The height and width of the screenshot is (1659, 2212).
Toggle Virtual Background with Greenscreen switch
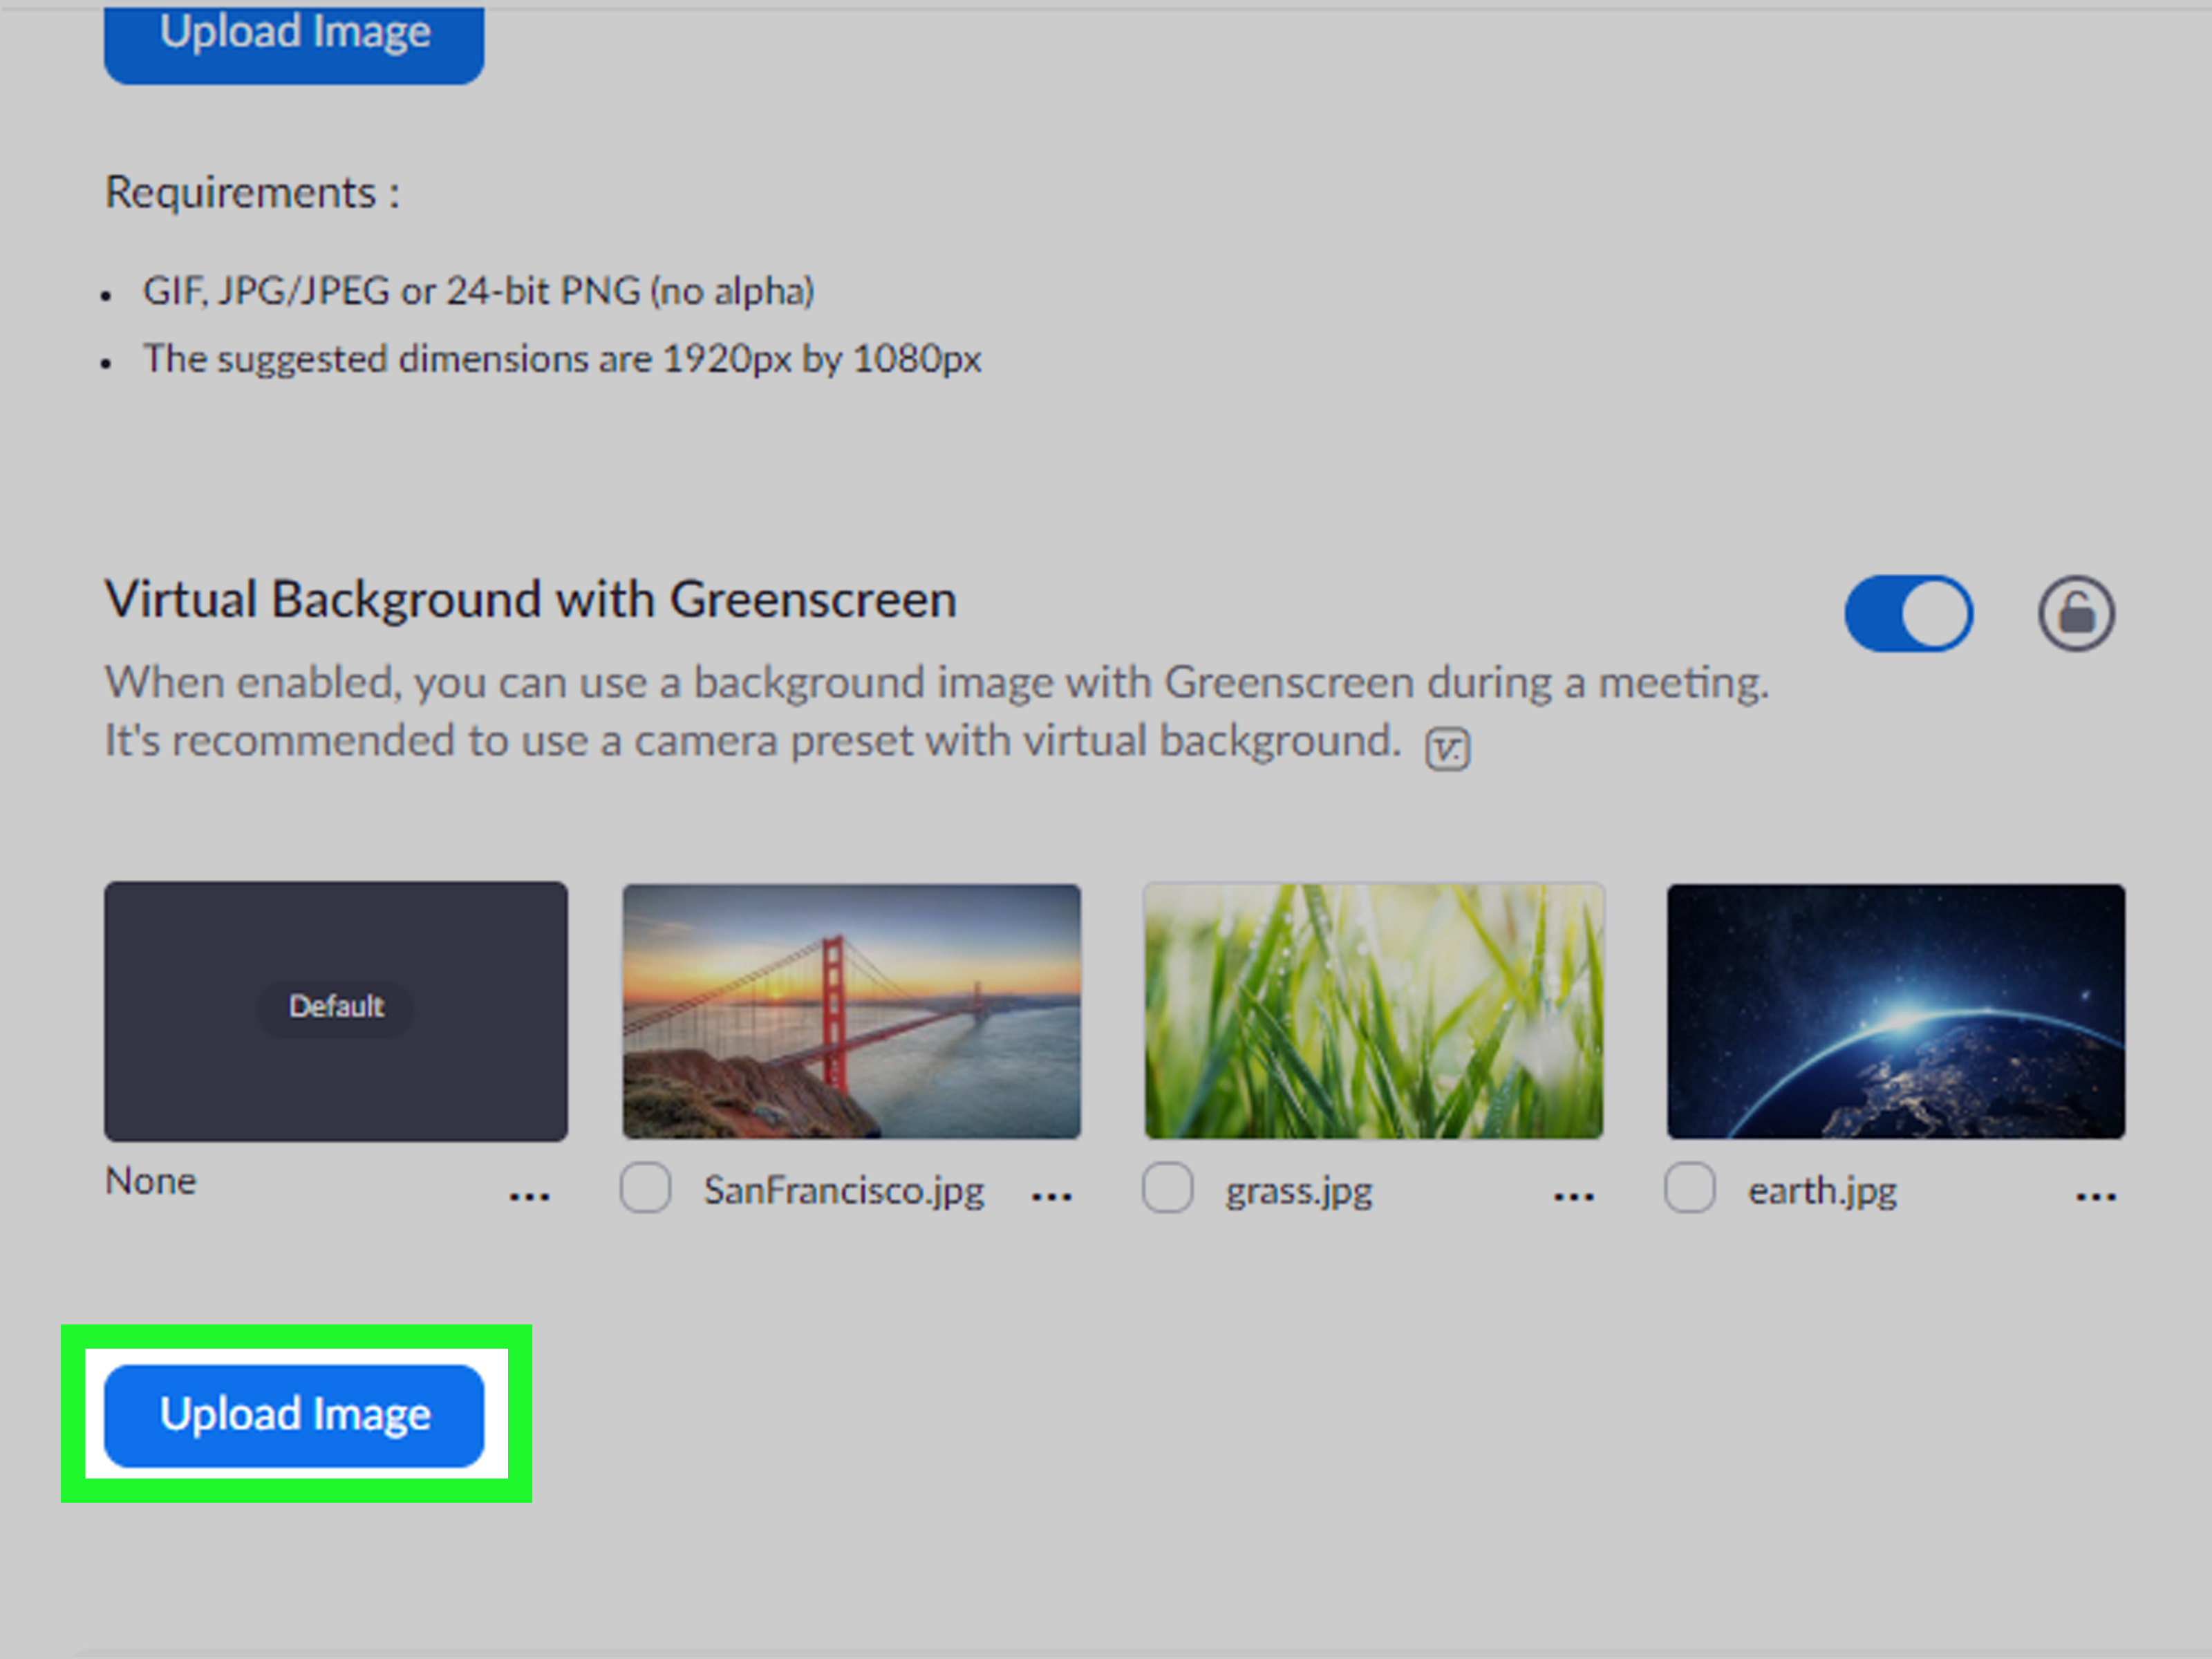(x=1908, y=613)
